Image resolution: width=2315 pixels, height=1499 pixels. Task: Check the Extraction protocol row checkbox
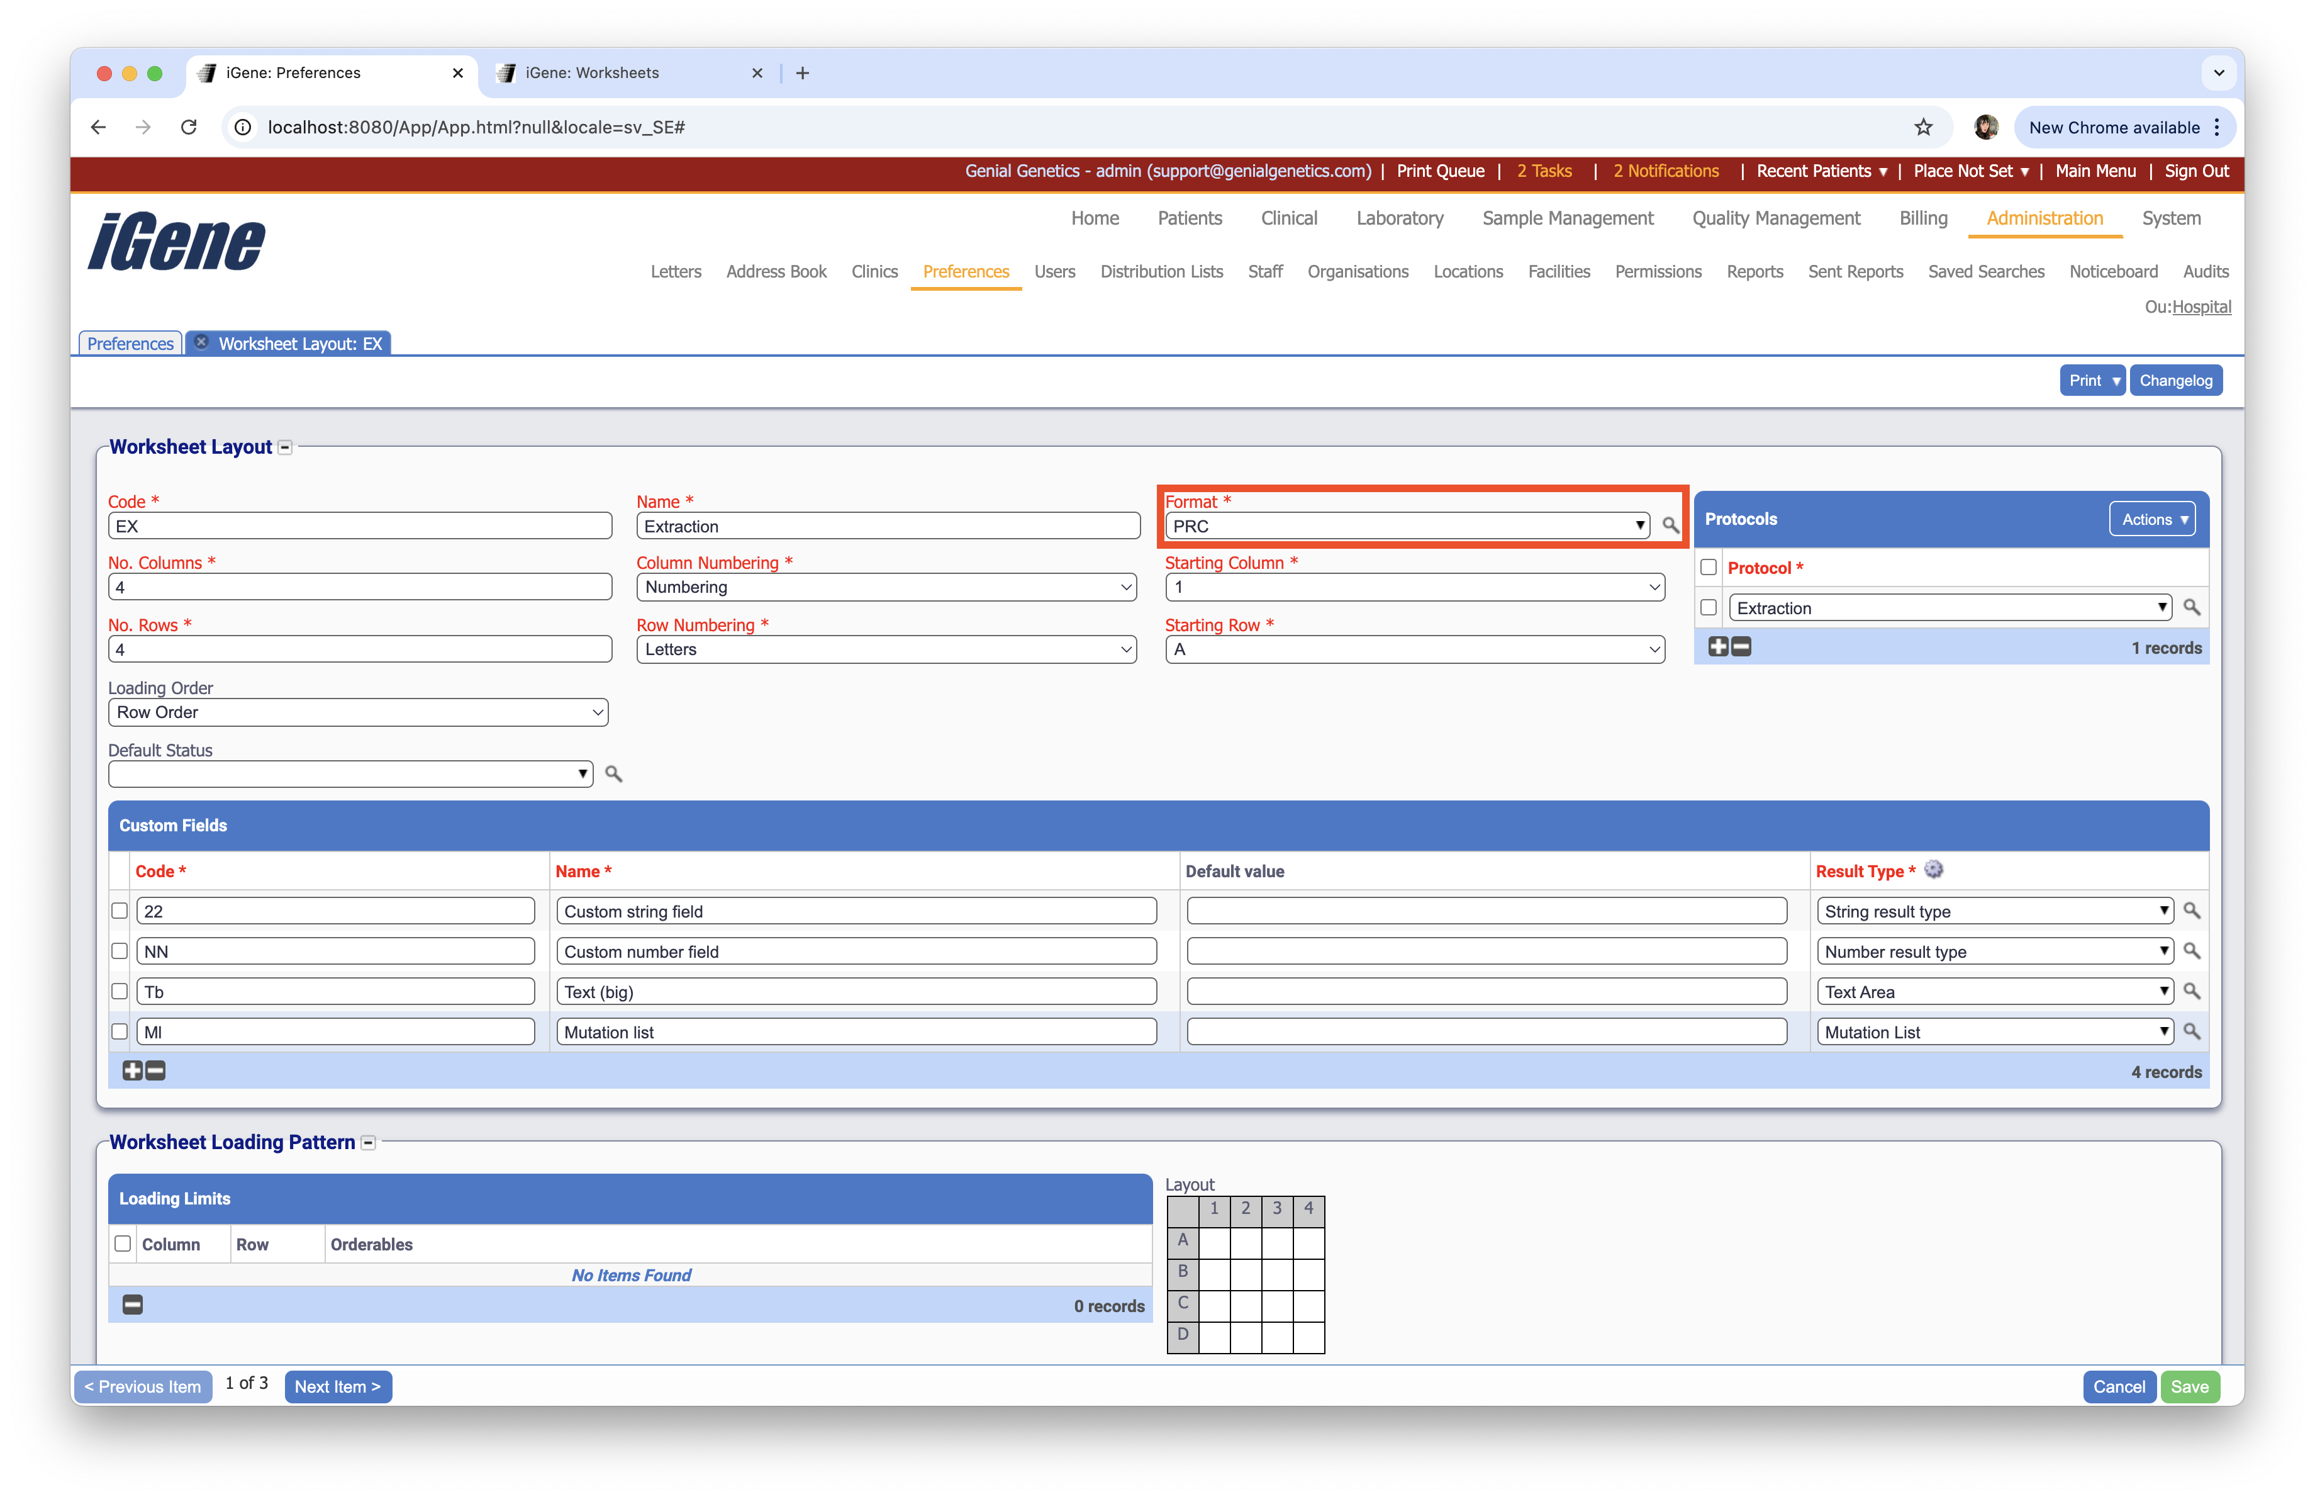click(x=1709, y=607)
